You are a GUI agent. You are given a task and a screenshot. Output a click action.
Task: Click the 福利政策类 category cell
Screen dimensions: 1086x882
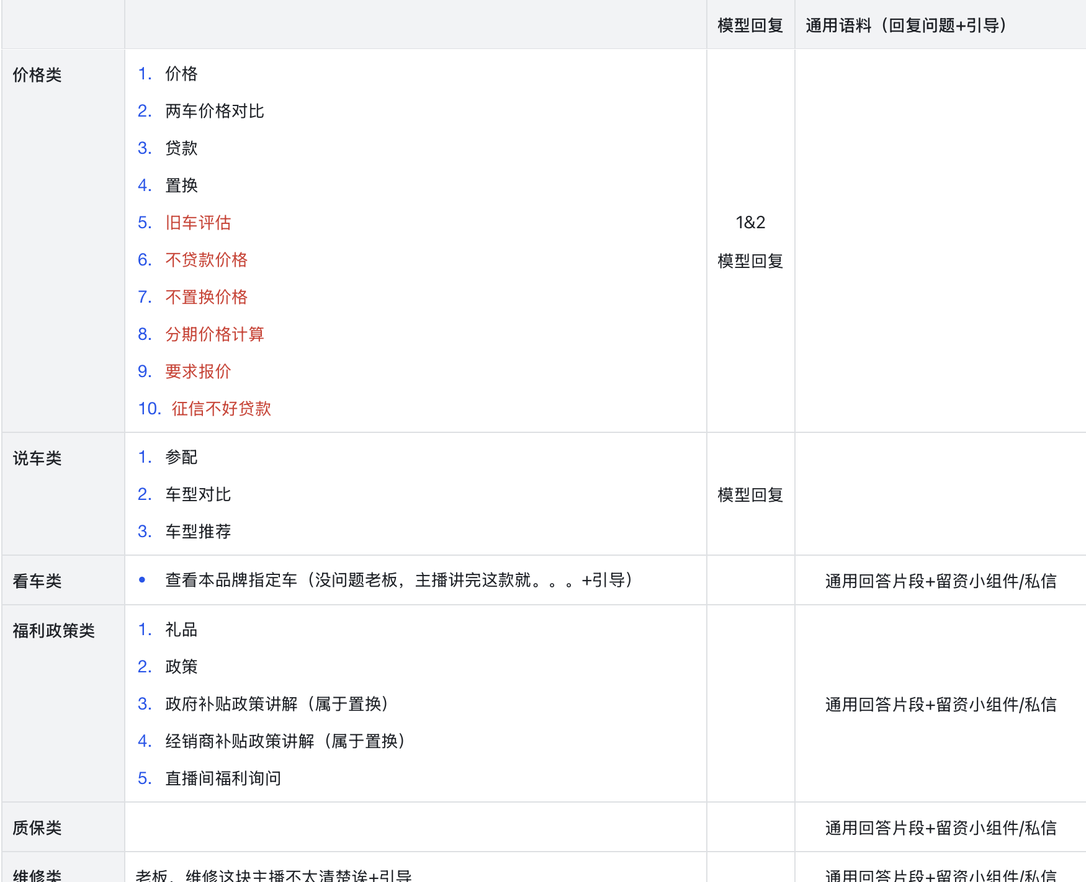(x=53, y=631)
